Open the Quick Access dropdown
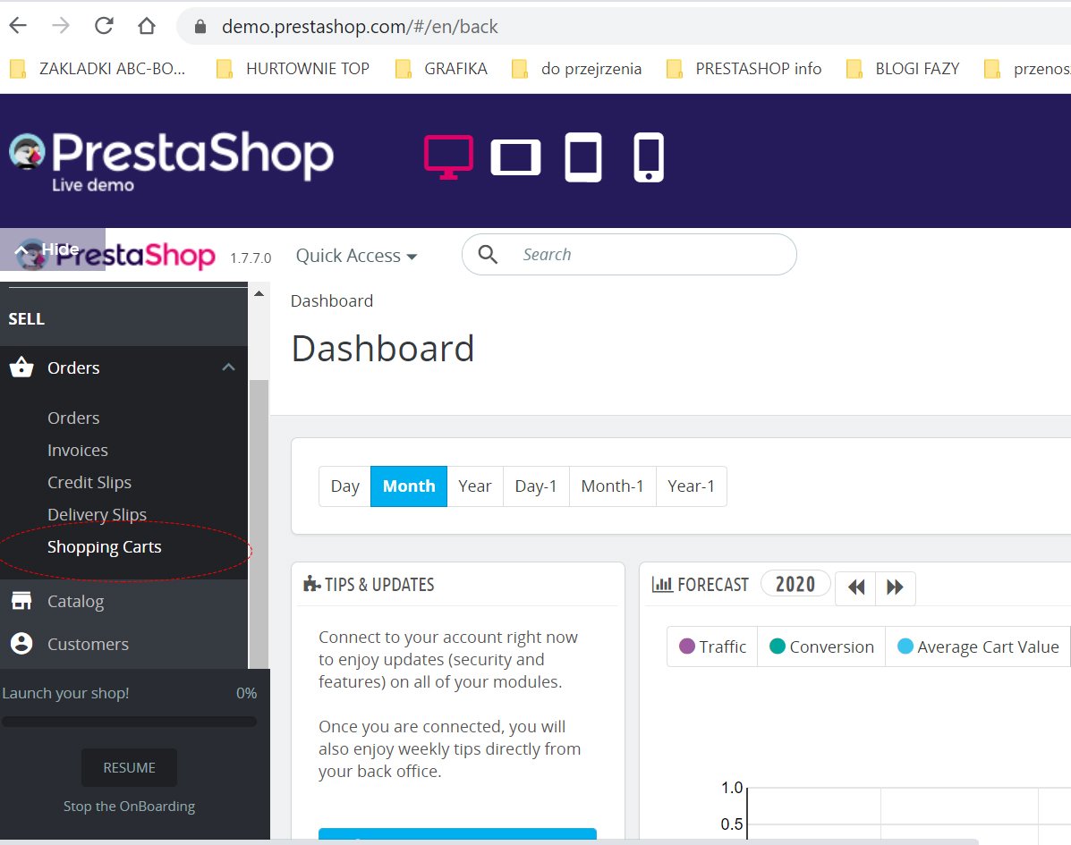Image resolution: width=1071 pixels, height=845 pixels. click(x=356, y=255)
